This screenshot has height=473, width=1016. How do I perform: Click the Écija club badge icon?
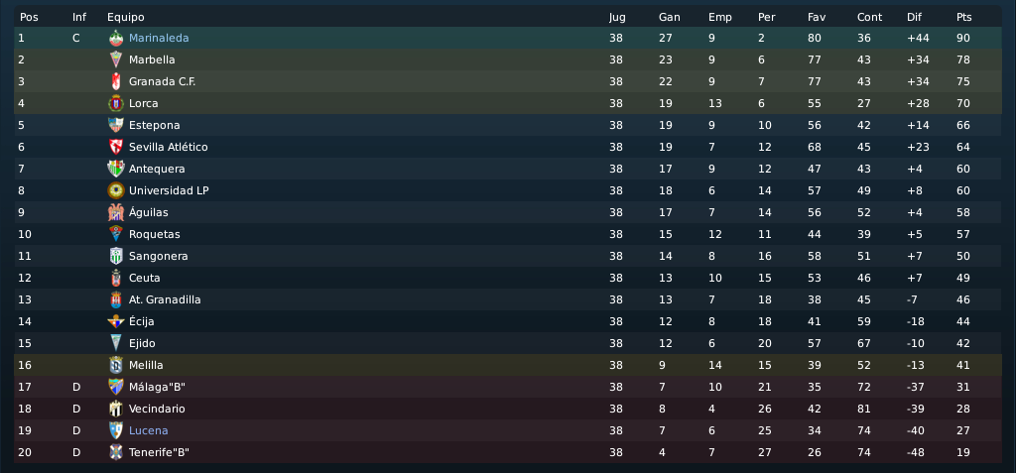click(x=116, y=321)
